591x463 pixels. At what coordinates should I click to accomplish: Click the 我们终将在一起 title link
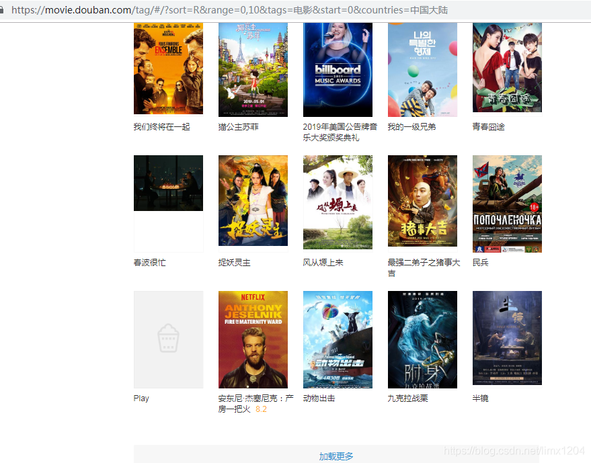pos(161,127)
